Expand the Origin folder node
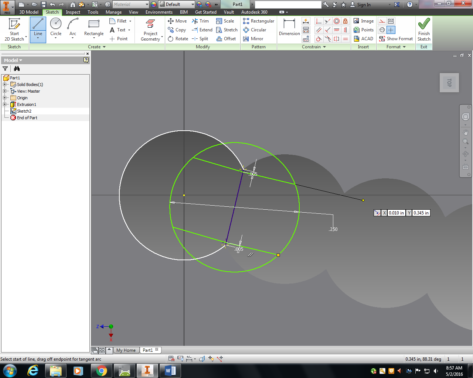 (5, 98)
